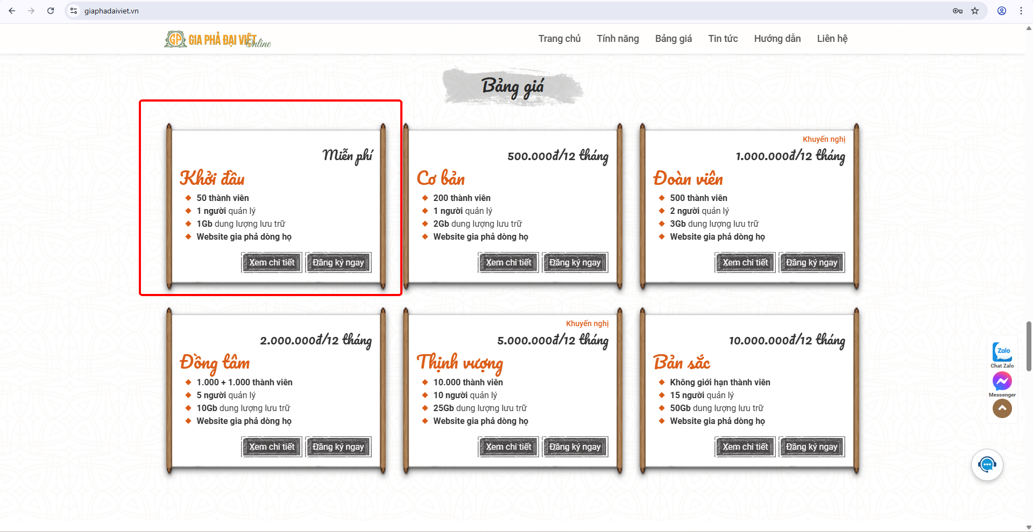Click Đăng ký ngay on the Thịnh vượng plan
Viewport: 1033px width, 532px height.
click(575, 447)
